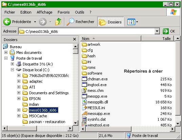This screenshot has height=140, width=182.
Task: Select the messpp.exe file icon
Action: coord(84,96)
